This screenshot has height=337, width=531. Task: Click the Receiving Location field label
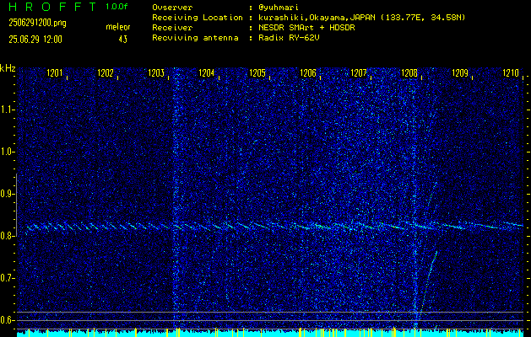tap(198, 18)
